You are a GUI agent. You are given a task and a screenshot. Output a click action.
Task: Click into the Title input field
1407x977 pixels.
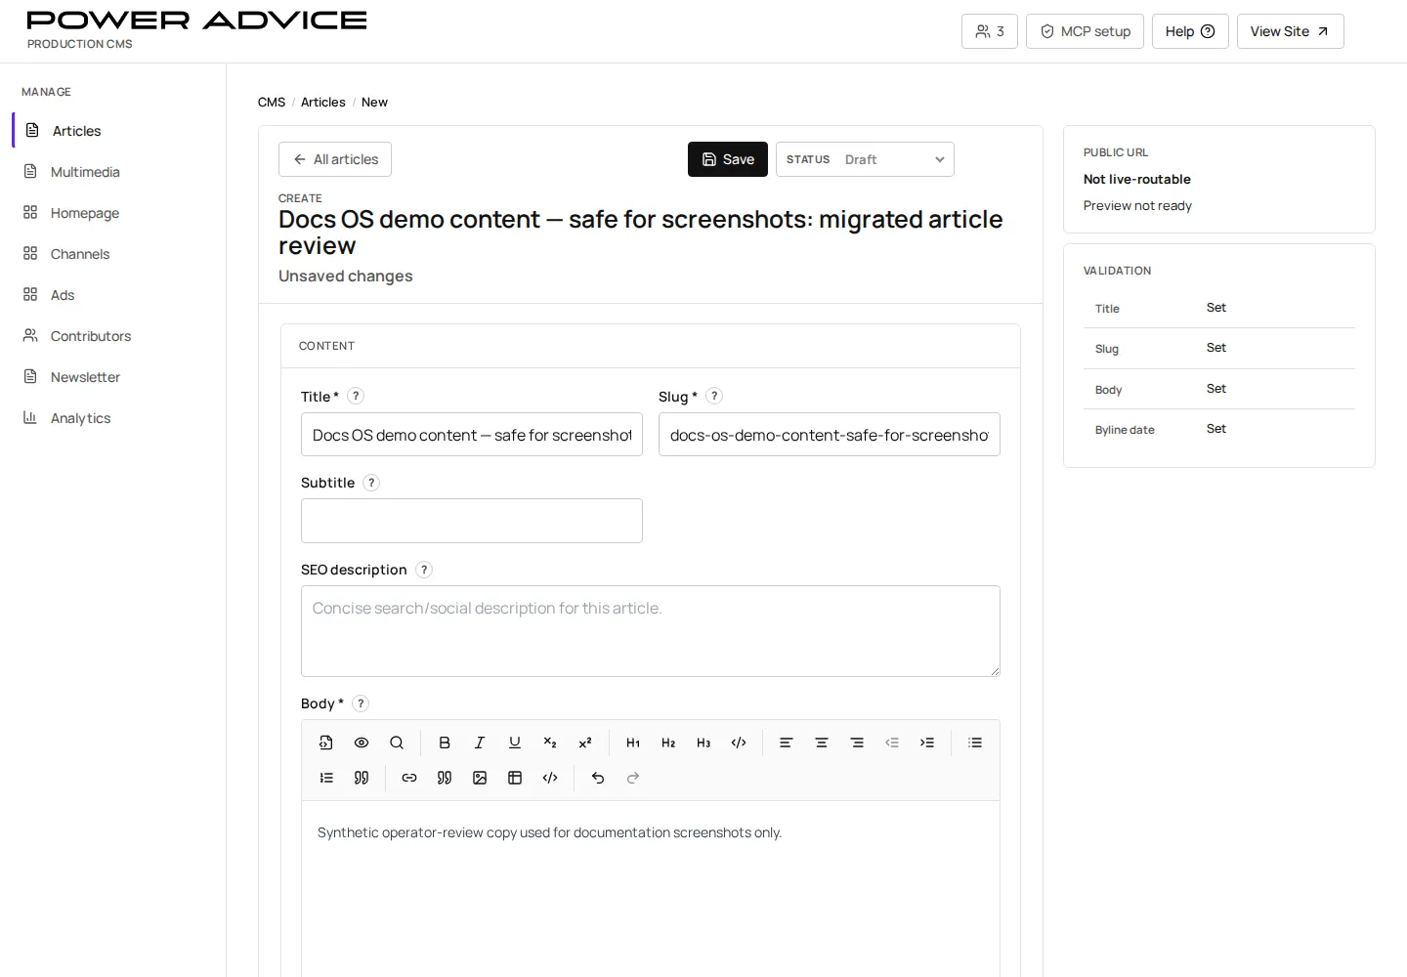472,435
